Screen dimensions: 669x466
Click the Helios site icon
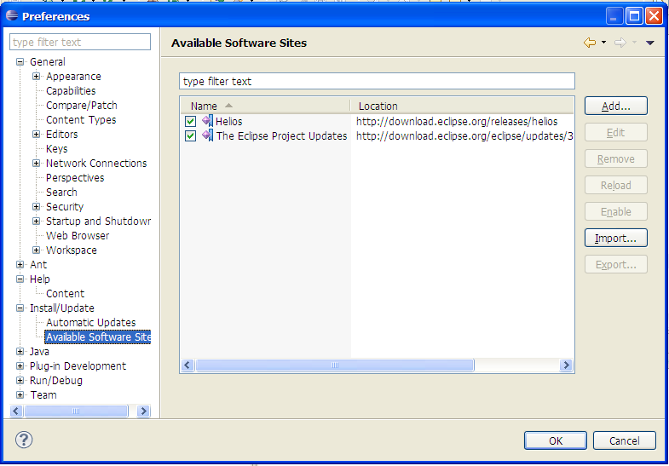[207, 121]
